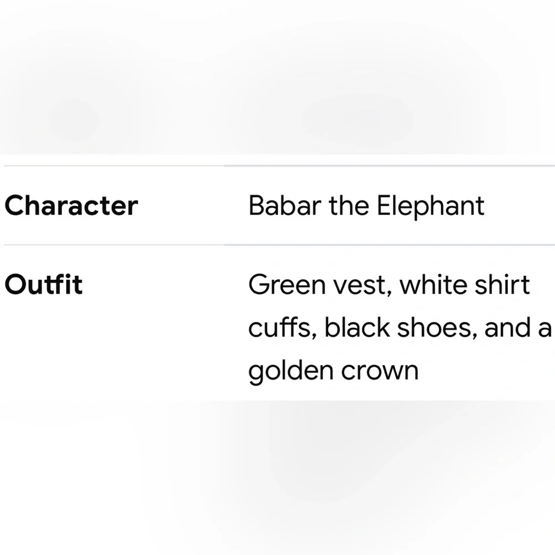
Task: Click the word "vest," in the outfit description
Action: 362,285
